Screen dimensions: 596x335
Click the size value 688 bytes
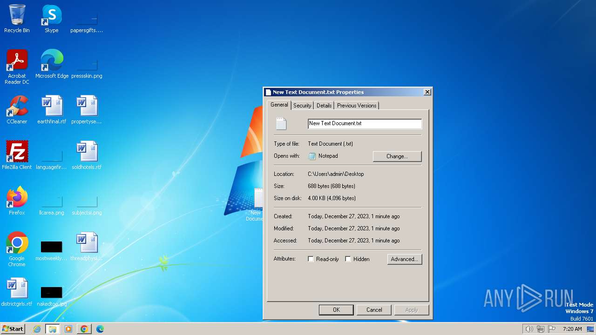coord(332,186)
